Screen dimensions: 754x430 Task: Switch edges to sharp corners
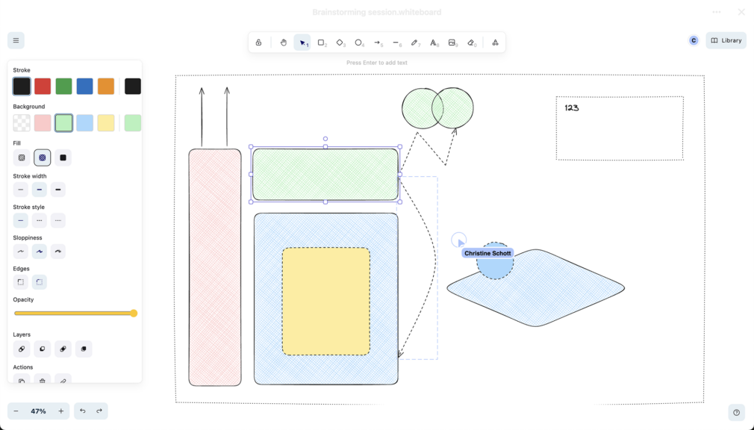pos(20,281)
